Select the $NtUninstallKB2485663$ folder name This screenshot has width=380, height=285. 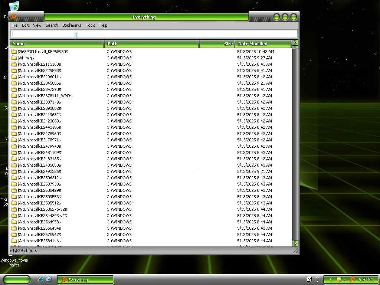39,165
